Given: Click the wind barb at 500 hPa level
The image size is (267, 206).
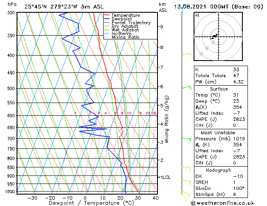Looking at the screenshot, I should coord(186,88).
